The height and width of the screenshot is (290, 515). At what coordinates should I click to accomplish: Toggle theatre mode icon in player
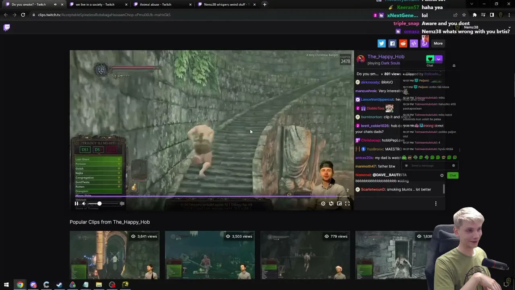(x=331, y=204)
